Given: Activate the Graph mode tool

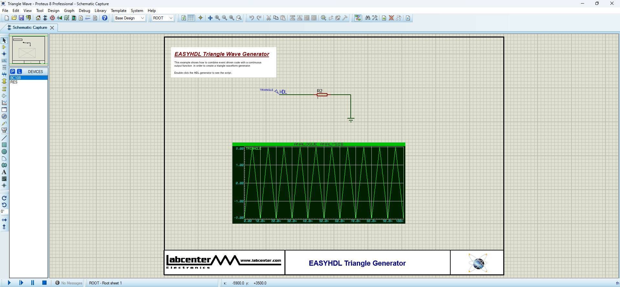Looking at the screenshot, I should [x=4, y=103].
